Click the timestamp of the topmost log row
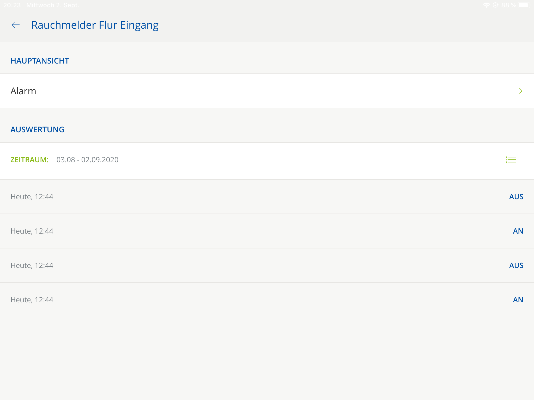The image size is (534, 400). [32, 197]
